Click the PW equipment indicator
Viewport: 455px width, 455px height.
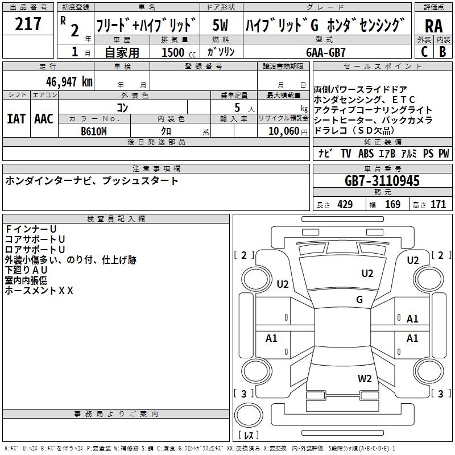point(444,154)
